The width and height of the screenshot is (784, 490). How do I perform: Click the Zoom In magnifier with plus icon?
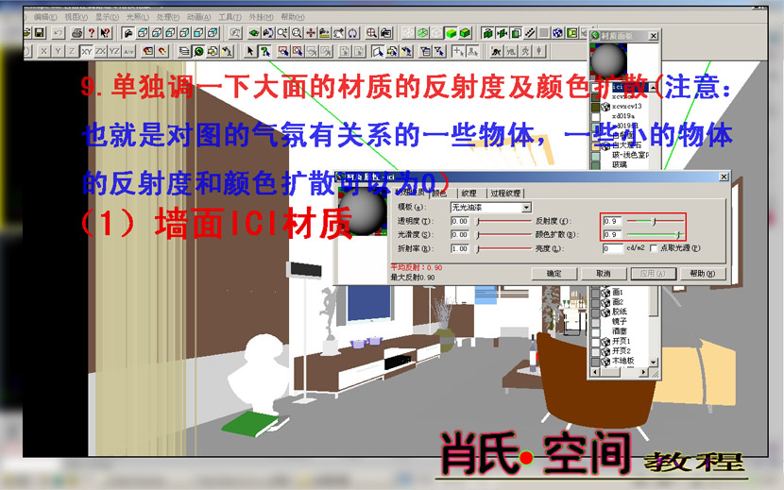(282, 33)
